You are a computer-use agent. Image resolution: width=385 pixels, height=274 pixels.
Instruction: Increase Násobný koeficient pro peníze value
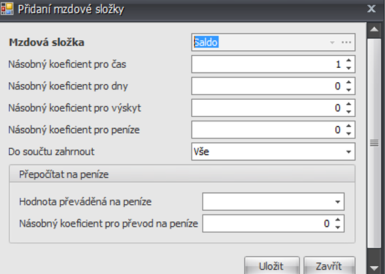348,126
